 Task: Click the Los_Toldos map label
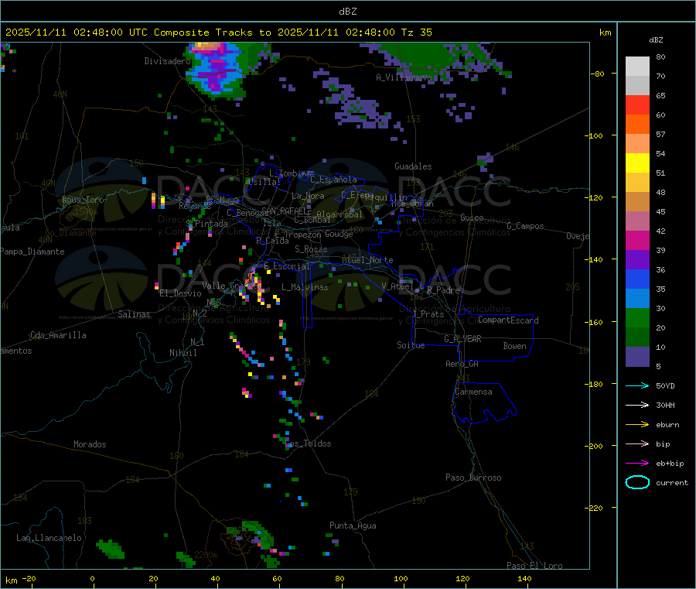(x=308, y=443)
